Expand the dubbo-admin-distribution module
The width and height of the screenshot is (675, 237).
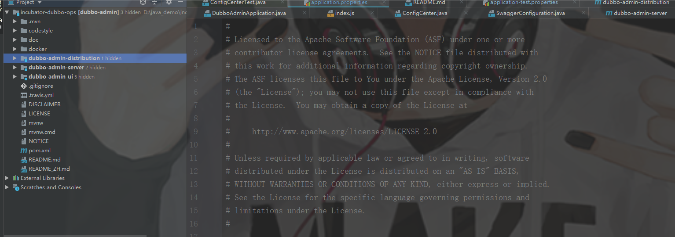[15, 58]
